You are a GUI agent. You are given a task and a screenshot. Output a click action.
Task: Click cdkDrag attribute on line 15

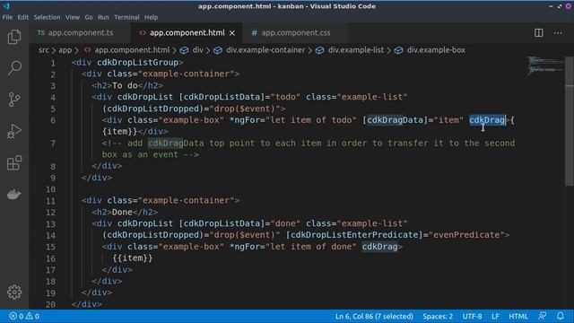click(x=379, y=247)
